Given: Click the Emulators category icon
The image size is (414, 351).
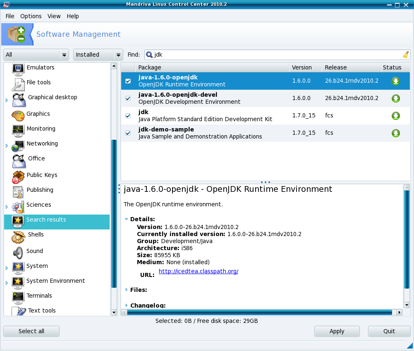Looking at the screenshot, I should click(x=18, y=69).
